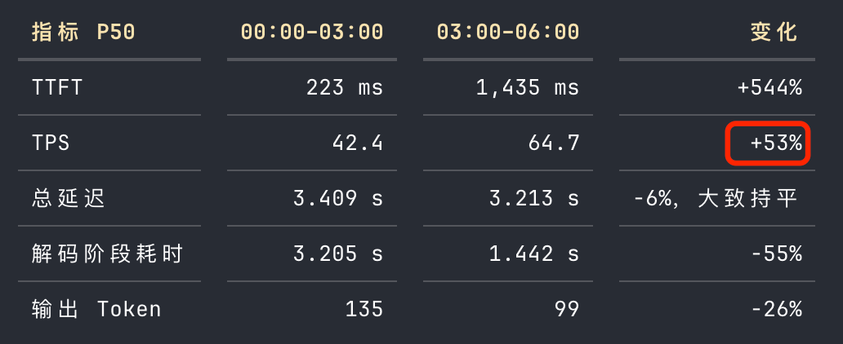
Task: Select the 总延迟 row label
Action: point(68,198)
